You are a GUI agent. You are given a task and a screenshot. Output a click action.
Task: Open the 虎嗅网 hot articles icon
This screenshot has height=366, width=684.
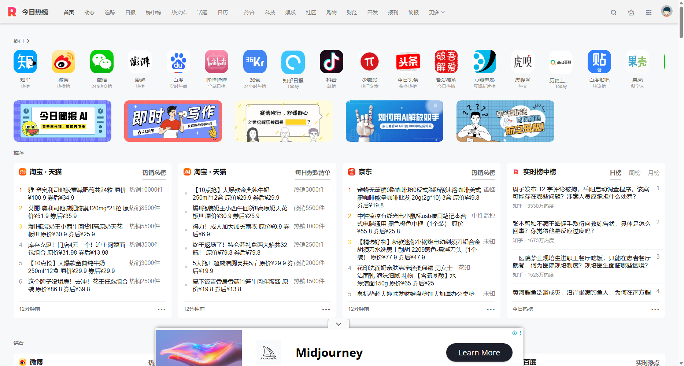523,62
